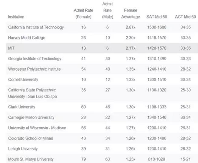Open the Mount St. Marys University entry
Image resolution: width=198 pixels, height=163 pixels.
pos(31,159)
